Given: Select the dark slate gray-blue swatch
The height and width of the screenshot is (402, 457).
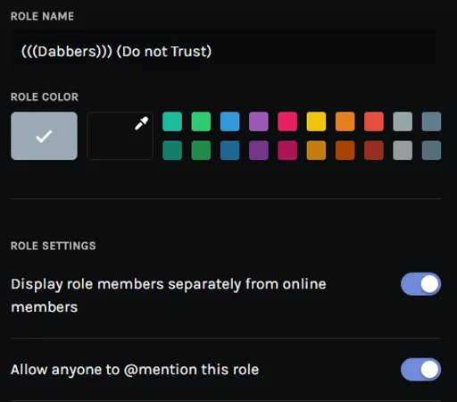Looking at the screenshot, I should 431,150.
